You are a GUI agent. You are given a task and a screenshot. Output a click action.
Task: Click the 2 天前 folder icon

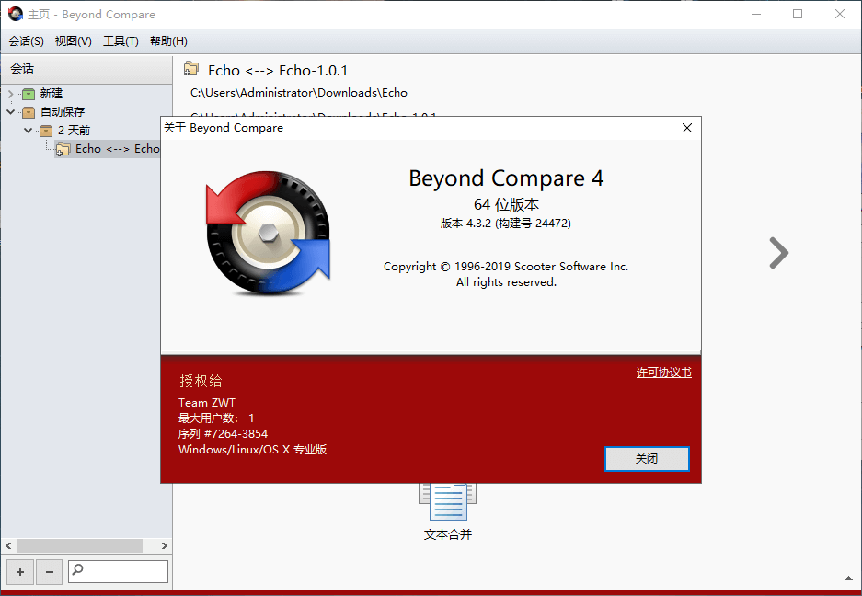[x=45, y=130]
